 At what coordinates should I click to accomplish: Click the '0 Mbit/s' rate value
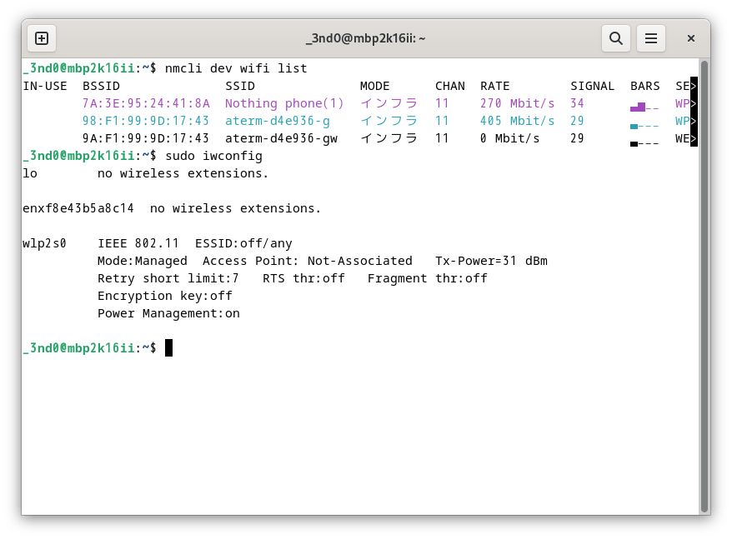509,138
